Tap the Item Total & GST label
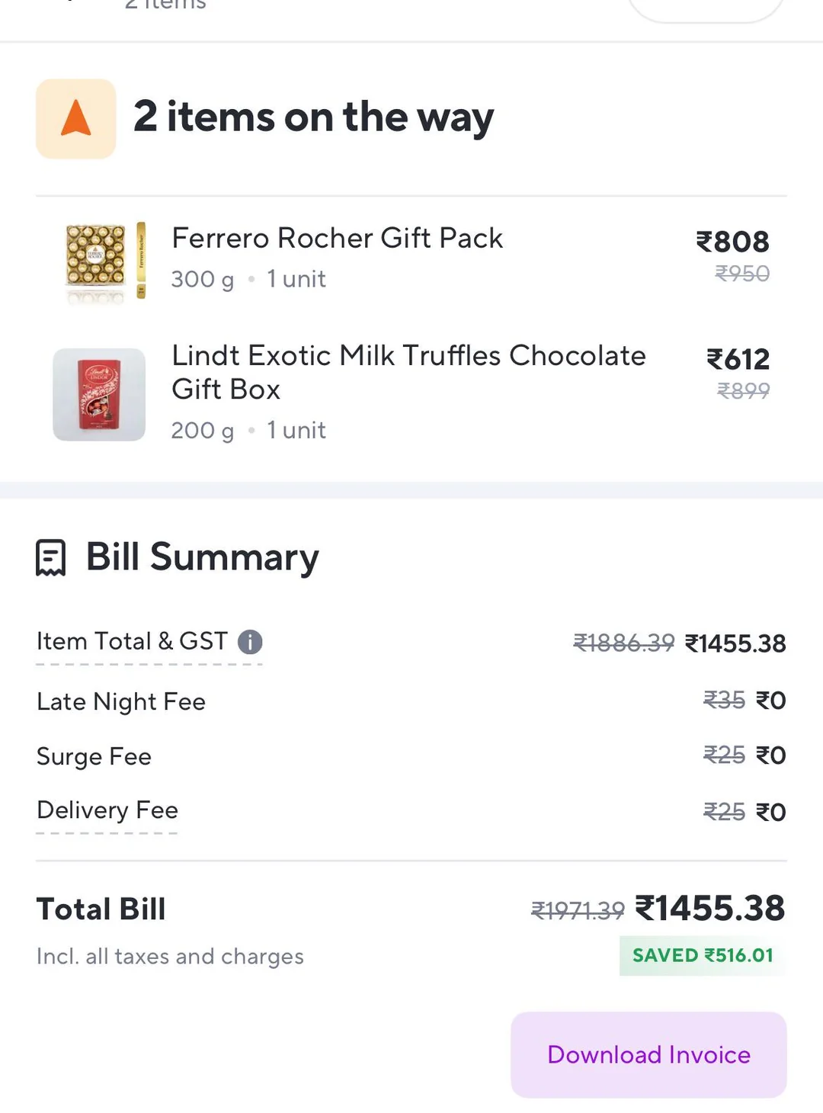This screenshot has height=1113, width=823. (x=132, y=641)
